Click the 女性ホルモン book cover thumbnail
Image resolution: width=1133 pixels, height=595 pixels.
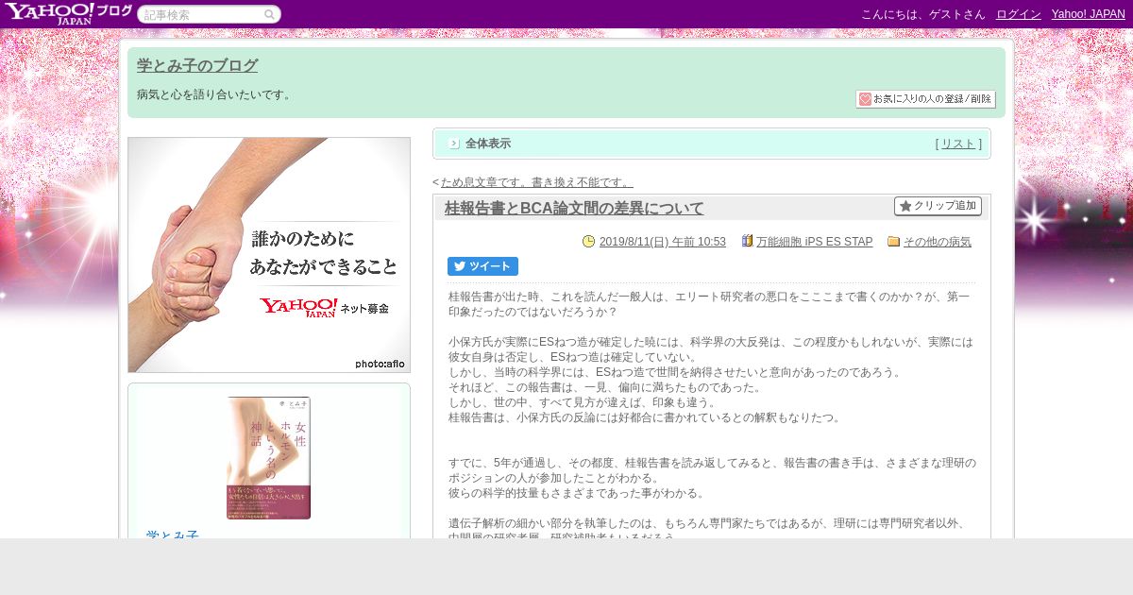269,458
